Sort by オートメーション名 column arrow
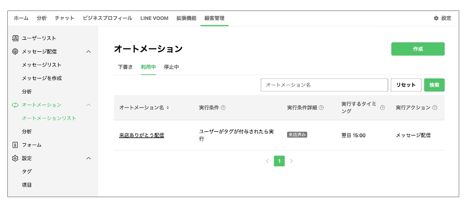Screen dimensions: 465x205 tap(168, 108)
